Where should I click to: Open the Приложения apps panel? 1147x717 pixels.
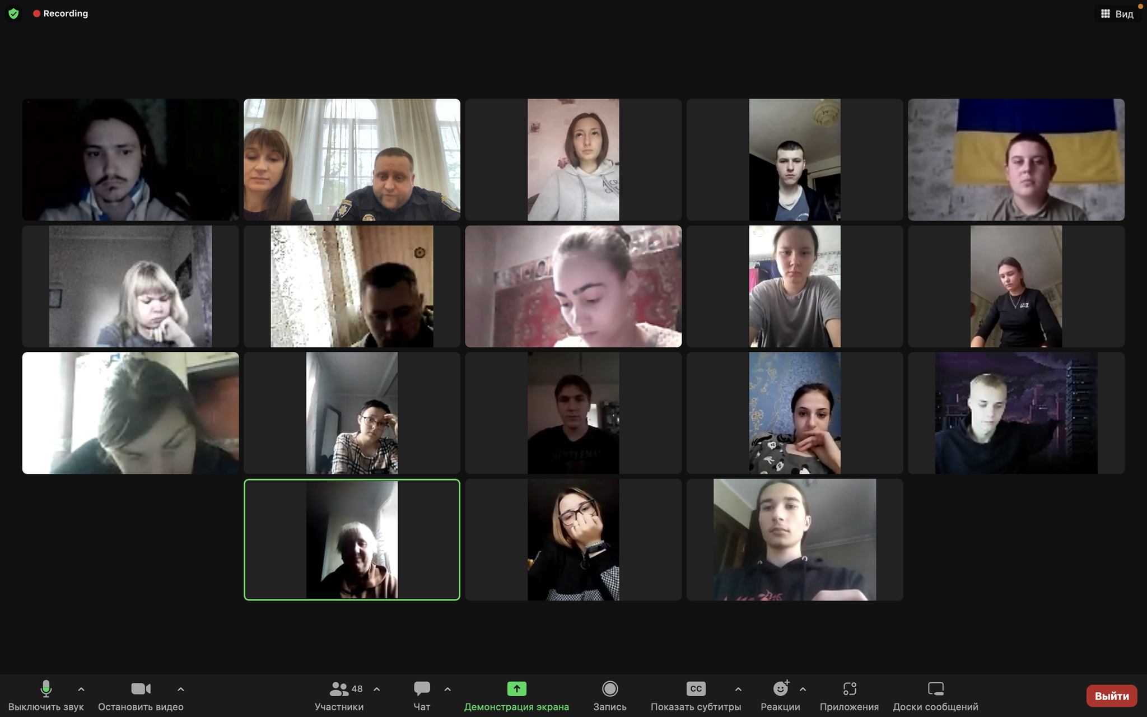pyautogui.click(x=849, y=696)
